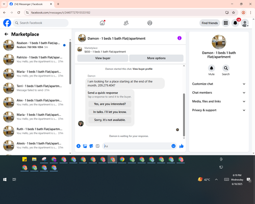Open Alex conversation in the list

pos(35,103)
